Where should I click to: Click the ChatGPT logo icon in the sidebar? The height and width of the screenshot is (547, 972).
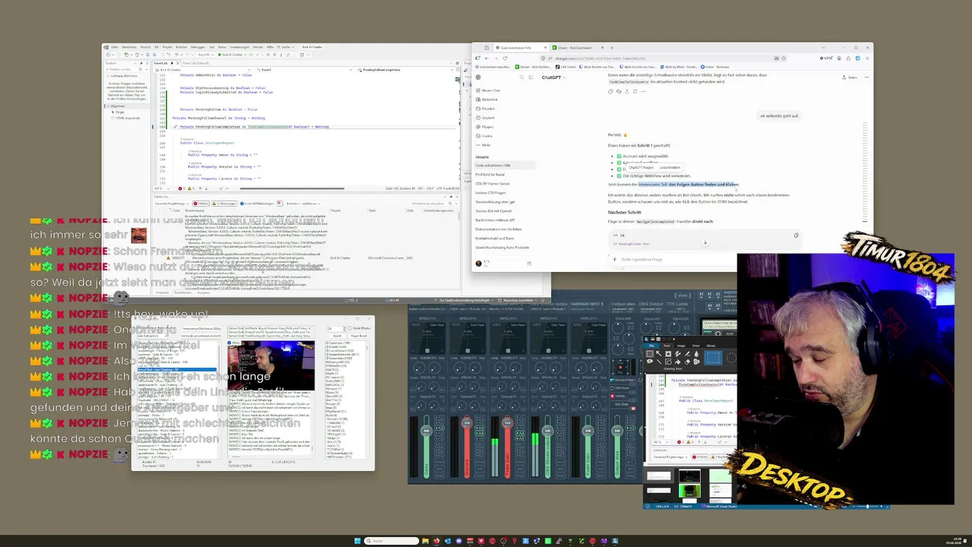pyautogui.click(x=478, y=77)
